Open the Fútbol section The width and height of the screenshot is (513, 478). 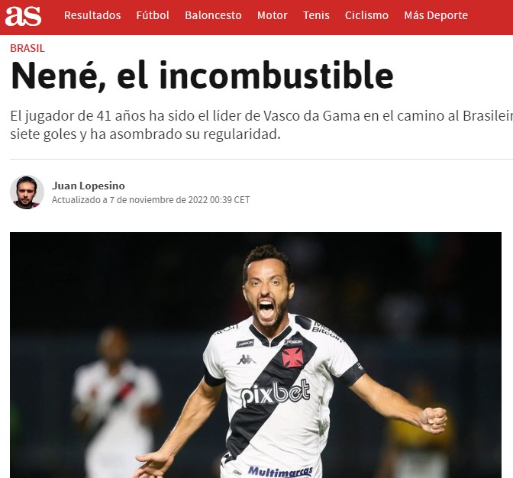pyautogui.click(x=153, y=15)
